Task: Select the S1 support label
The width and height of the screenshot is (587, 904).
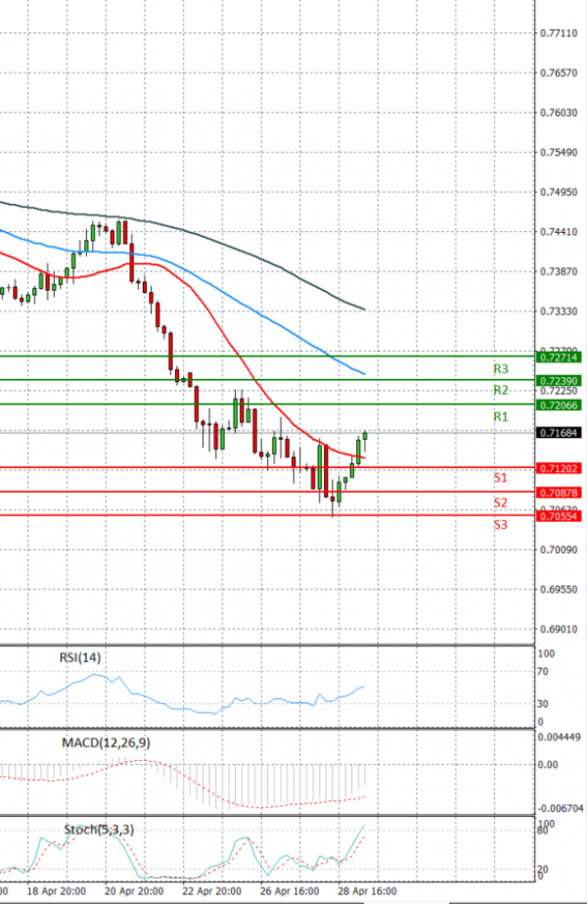Action: click(500, 478)
